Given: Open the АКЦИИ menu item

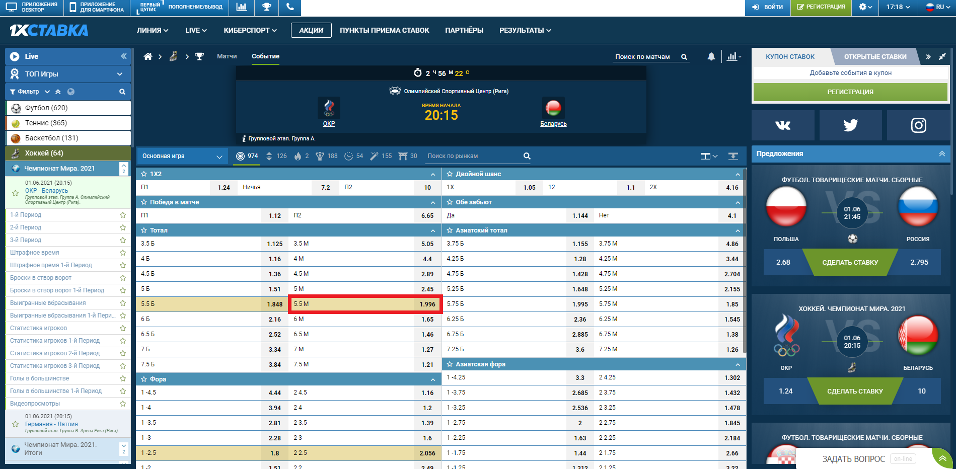Looking at the screenshot, I should pos(311,30).
